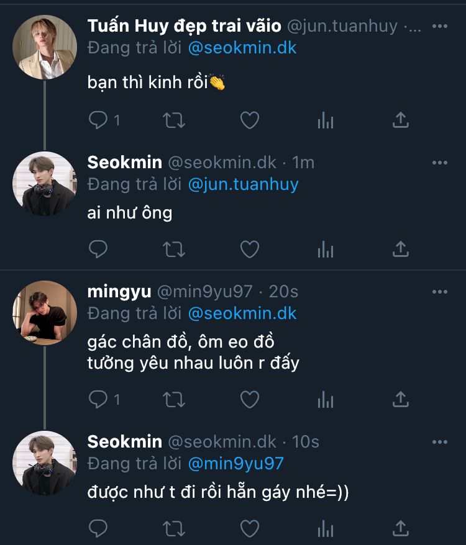The image size is (466, 545).
Task: Open more options on Seokmin's 'ai như ông' tweet
Action: (x=439, y=163)
